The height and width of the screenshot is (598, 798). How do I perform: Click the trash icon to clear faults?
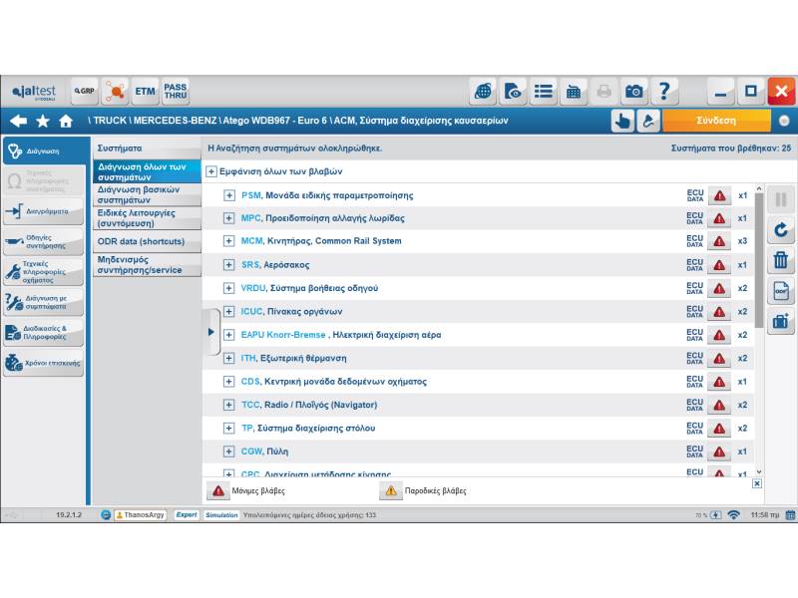point(780,260)
